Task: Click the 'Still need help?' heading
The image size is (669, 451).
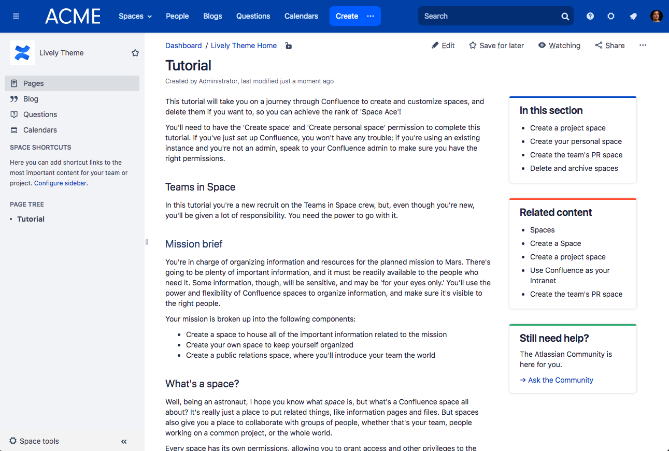Action: [554, 338]
